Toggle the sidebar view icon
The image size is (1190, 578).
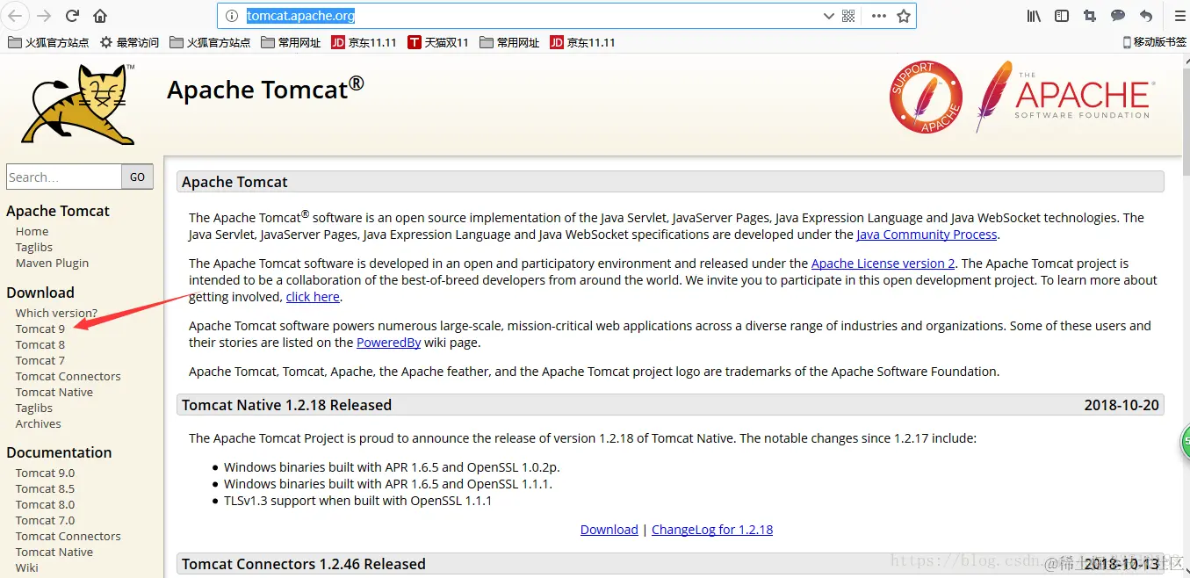(x=1062, y=16)
